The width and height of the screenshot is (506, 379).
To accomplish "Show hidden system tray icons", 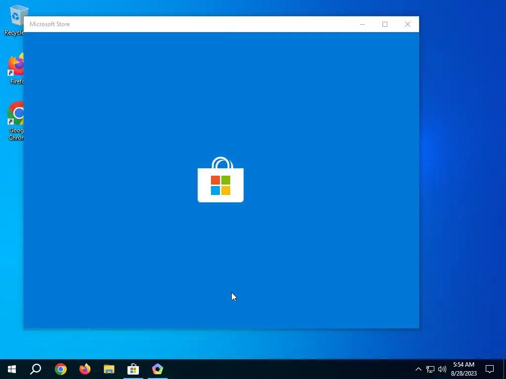I will (418, 369).
